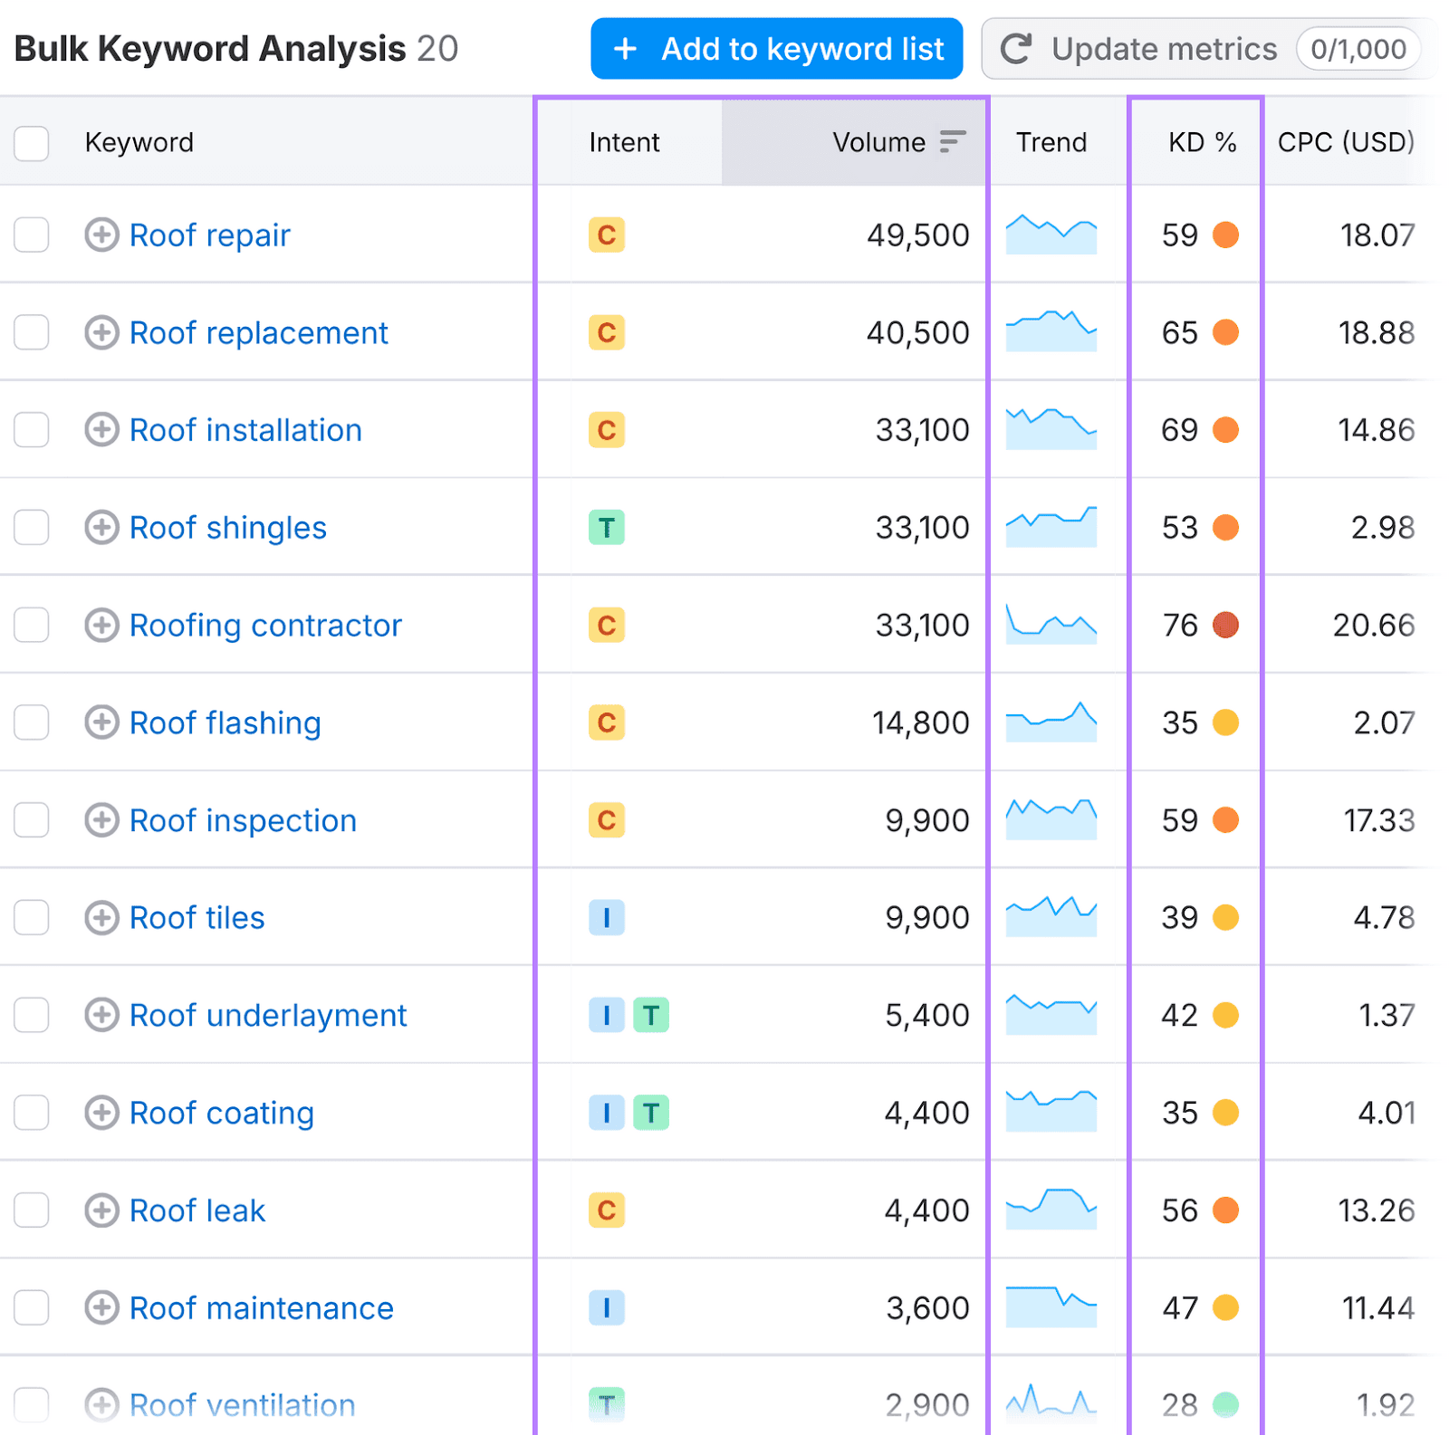Check the checkbox beside Roof maintenance
This screenshot has width=1449, height=1435.
click(x=32, y=1307)
